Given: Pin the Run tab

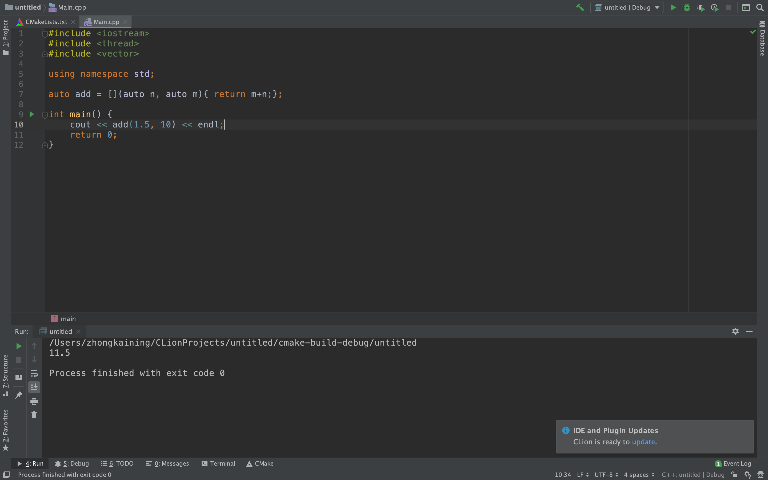Looking at the screenshot, I should coord(19,395).
